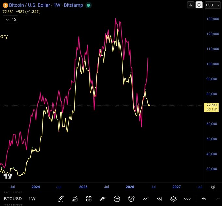
Task: Open the layout grid icon
Action: [x=89, y=199]
